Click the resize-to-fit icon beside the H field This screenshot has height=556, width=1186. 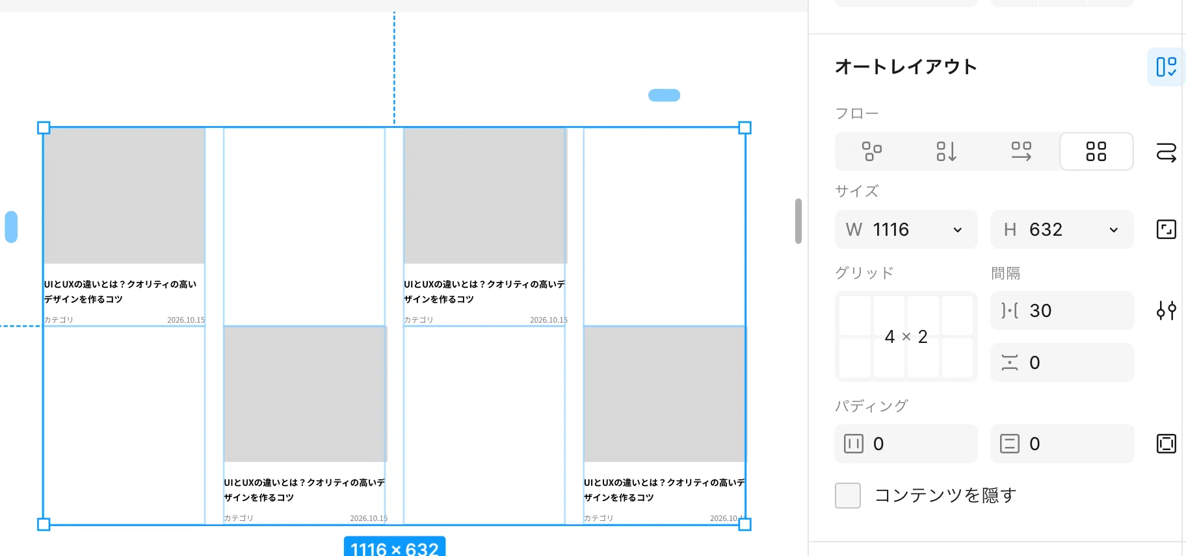point(1166,229)
